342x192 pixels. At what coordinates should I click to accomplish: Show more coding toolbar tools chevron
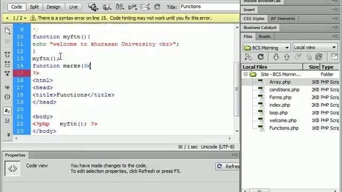pos(9,135)
